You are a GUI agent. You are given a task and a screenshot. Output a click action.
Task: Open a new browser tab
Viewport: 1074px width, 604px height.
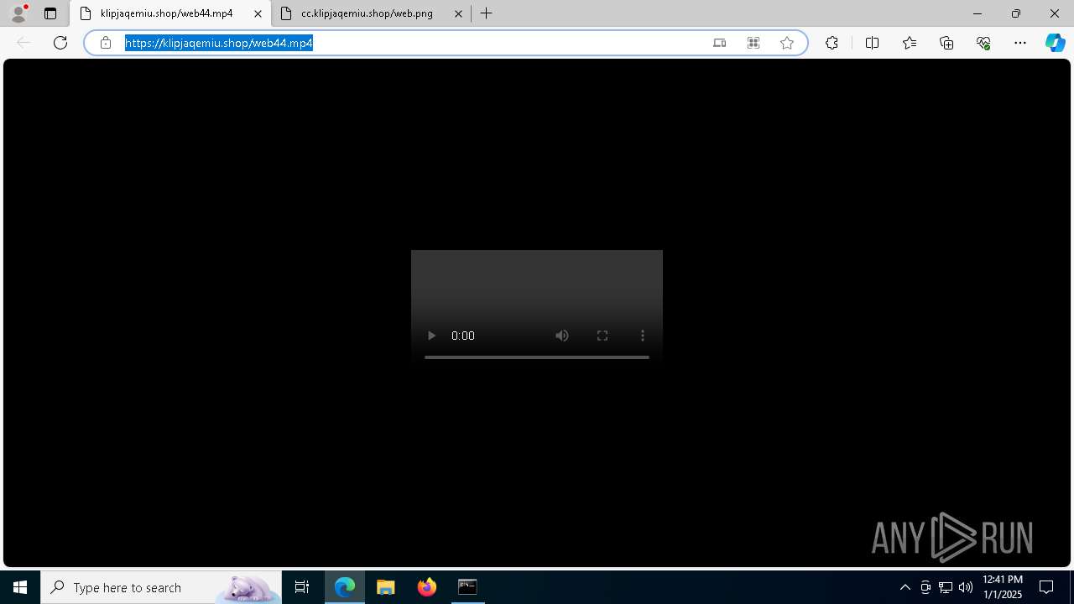487,13
